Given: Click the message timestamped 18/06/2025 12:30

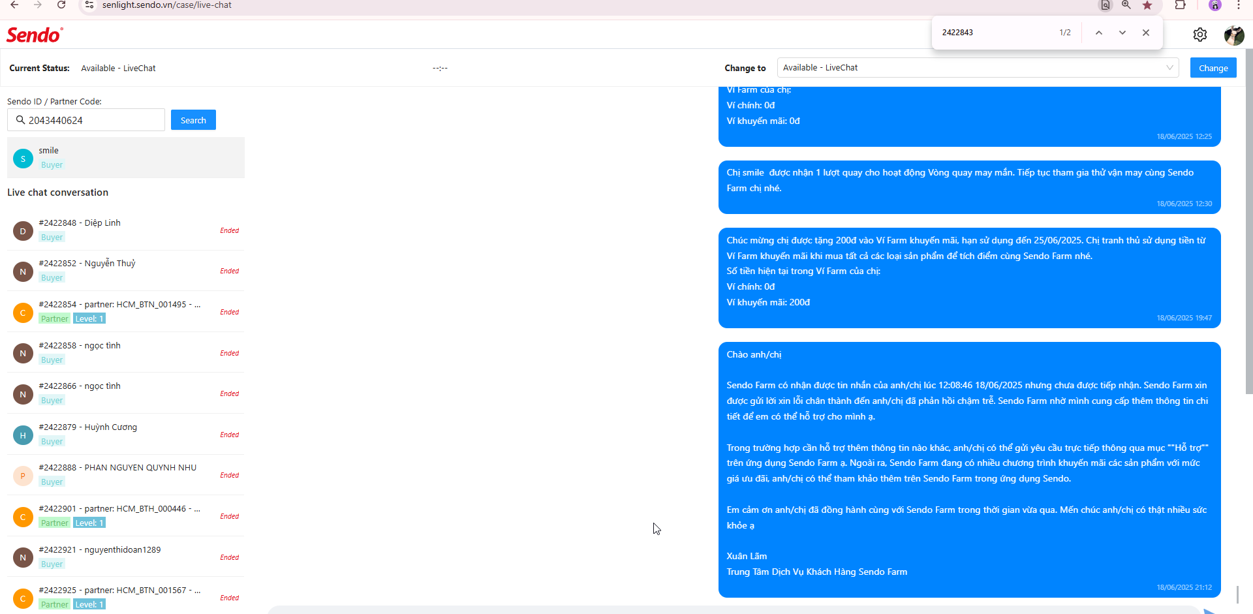Looking at the screenshot, I should point(969,187).
